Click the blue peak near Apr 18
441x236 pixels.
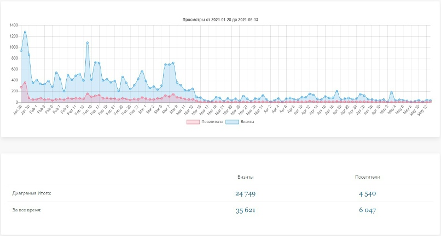337,91
